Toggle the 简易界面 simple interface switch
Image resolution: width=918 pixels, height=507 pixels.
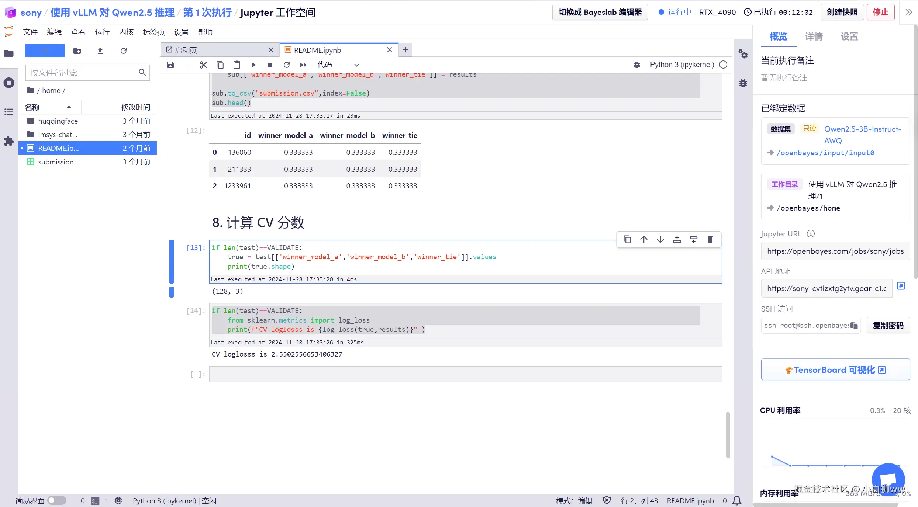pos(56,500)
